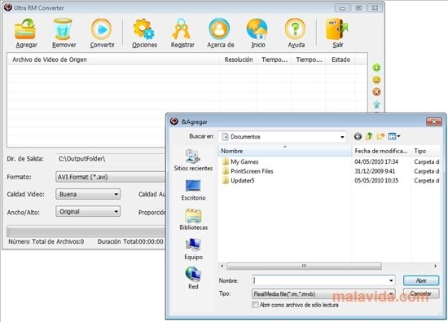
Task: Minimize the Ultra RM Converter window
Action: point(342,8)
